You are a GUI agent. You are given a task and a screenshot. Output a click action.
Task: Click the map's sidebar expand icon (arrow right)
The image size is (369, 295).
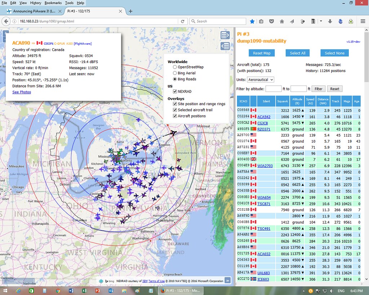click(225, 35)
